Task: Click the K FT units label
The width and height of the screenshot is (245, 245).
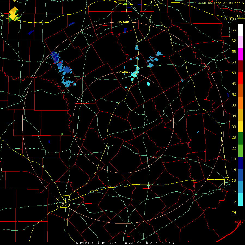Action: tap(230, 19)
